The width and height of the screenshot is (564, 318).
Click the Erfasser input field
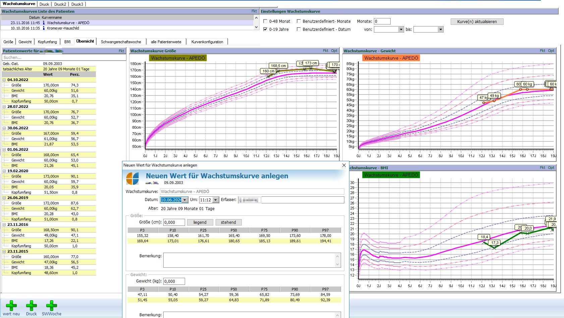point(291,200)
